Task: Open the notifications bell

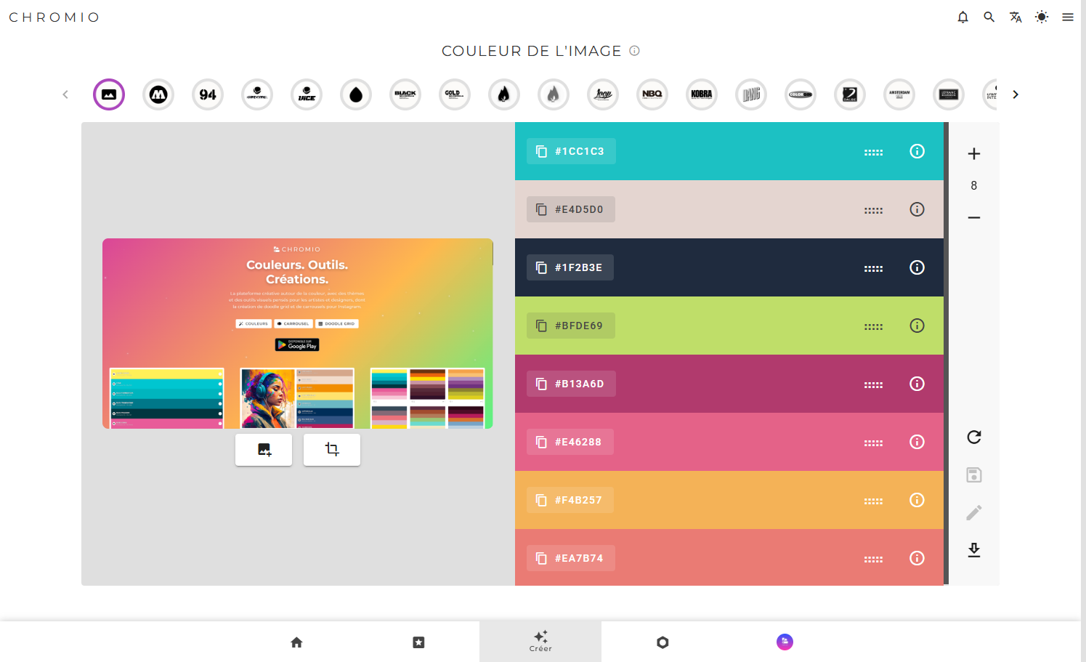Action: tap(963, 17)
